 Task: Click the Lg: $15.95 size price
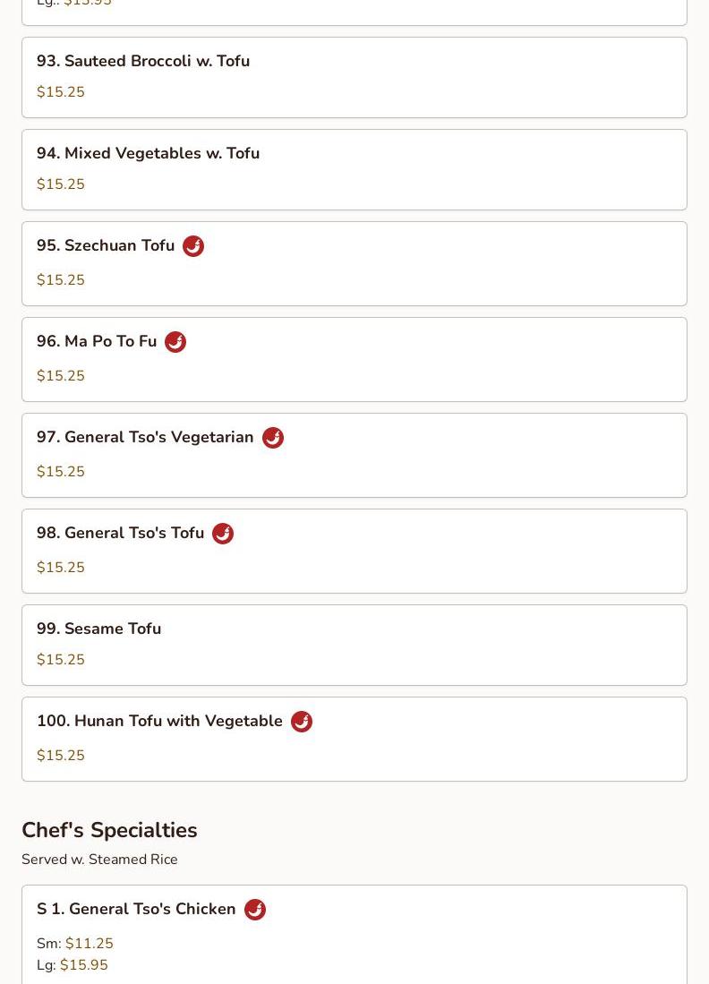[73, 965]
